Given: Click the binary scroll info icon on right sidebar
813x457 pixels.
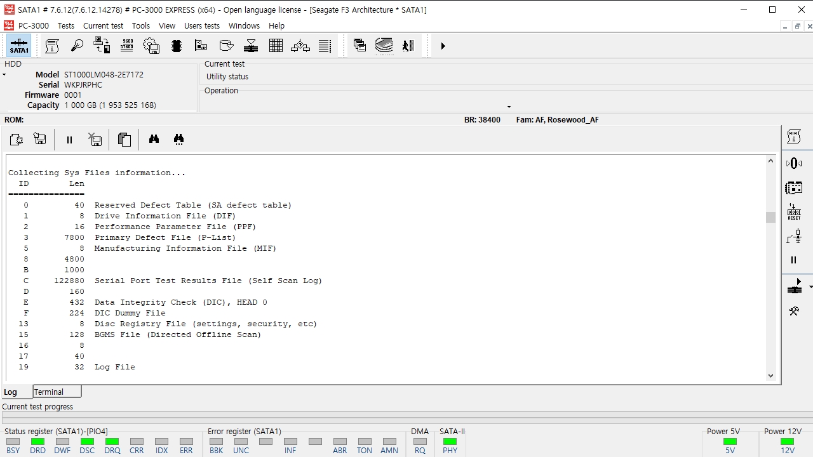Looking at the screenshot, I should point(794,136).
